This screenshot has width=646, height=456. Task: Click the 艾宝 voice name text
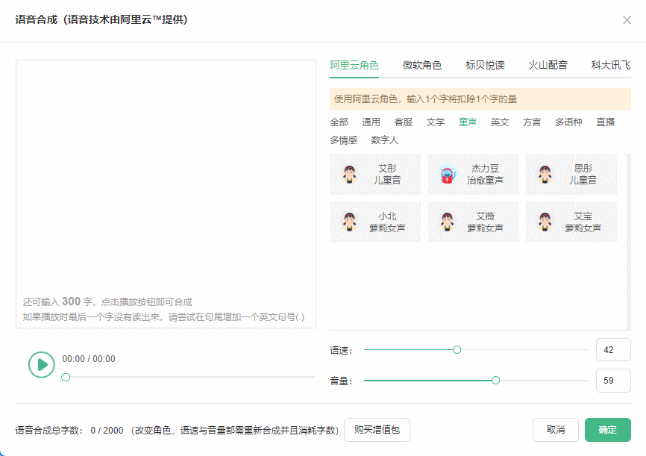point(583,216)
